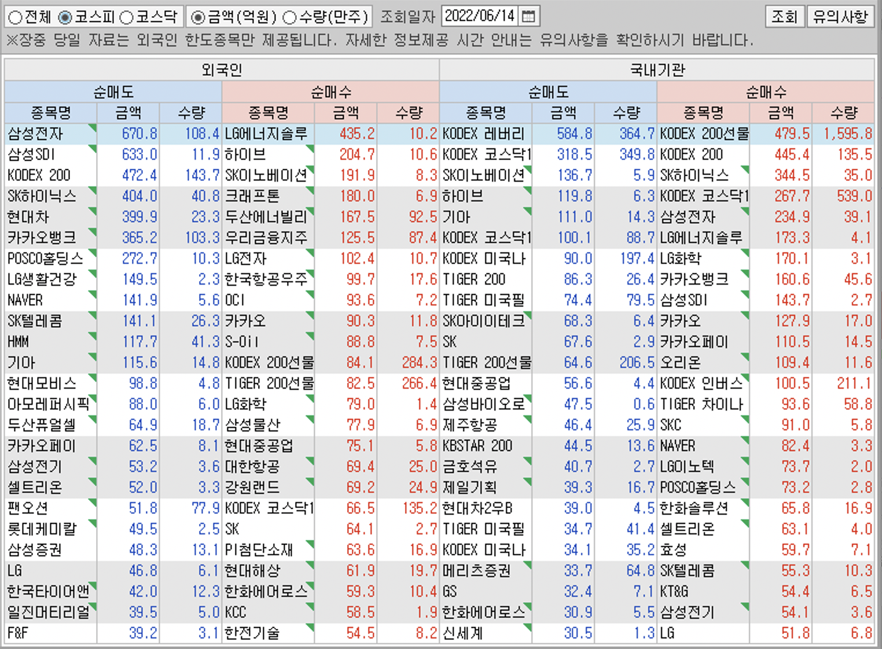This screenshot has width=882, height=649.
Task: Select 두산퓨얼셀 row
Action: [50, 425]
